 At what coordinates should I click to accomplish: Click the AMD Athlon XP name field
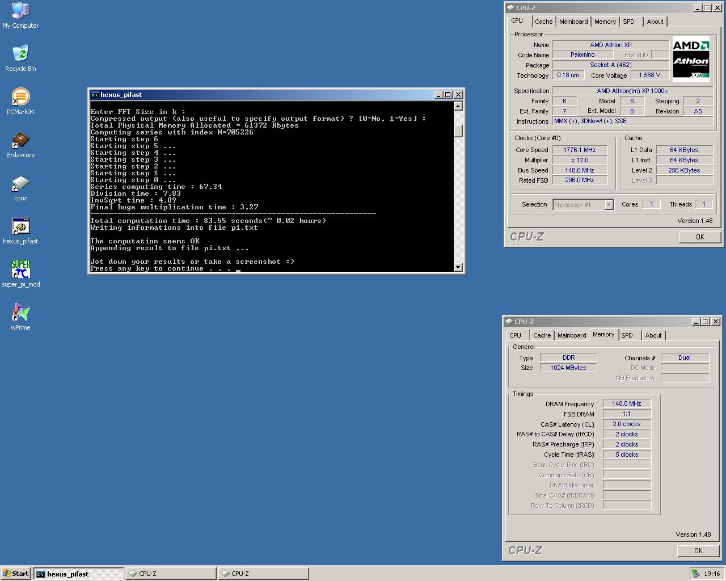pos(611,45)
